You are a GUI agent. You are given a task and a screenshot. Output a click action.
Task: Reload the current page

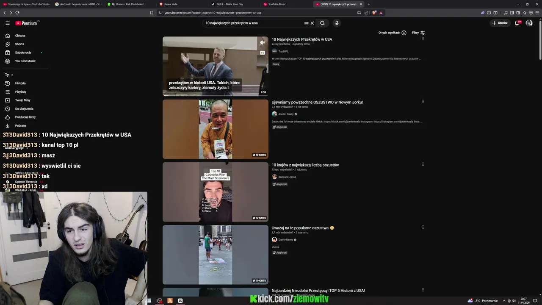coord(17,13)
